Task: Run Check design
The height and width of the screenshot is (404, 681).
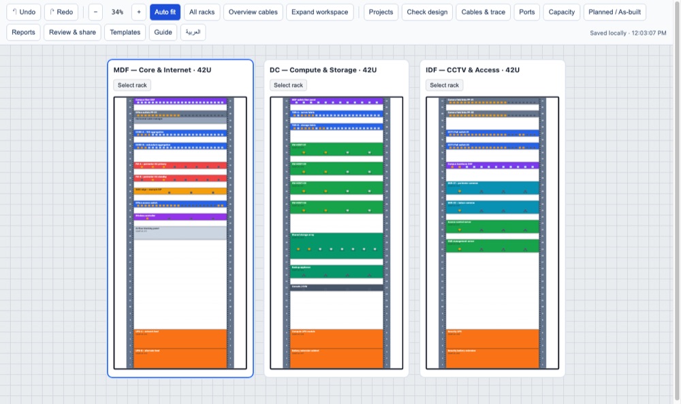Action: (x=428, y=12)
